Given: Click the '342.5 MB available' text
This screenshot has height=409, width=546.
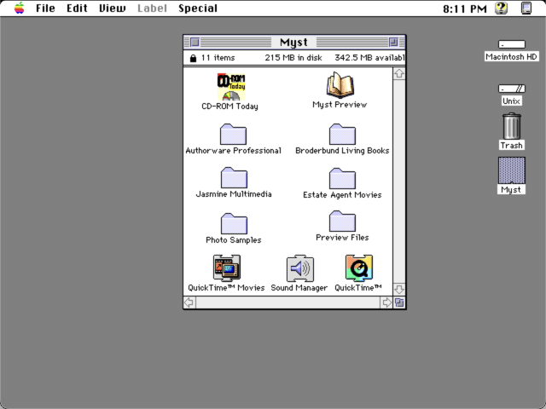Looking at the screenshot, I should [x=369, y=58].
